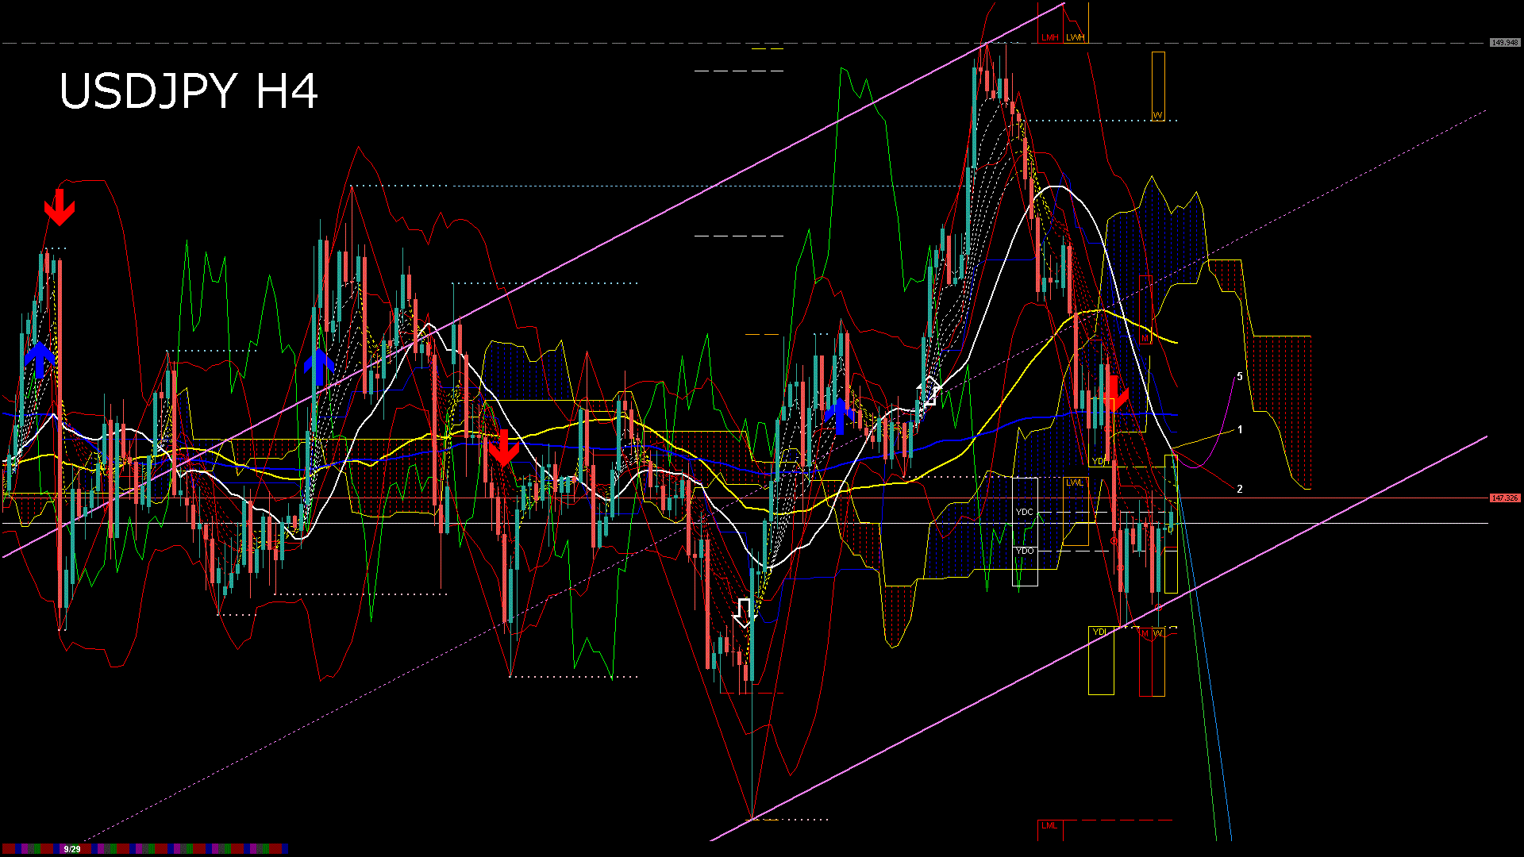This screenshot has width=1524, height=857.
Task: Click the middle blue up arrow signal
Action: point(318,367)
